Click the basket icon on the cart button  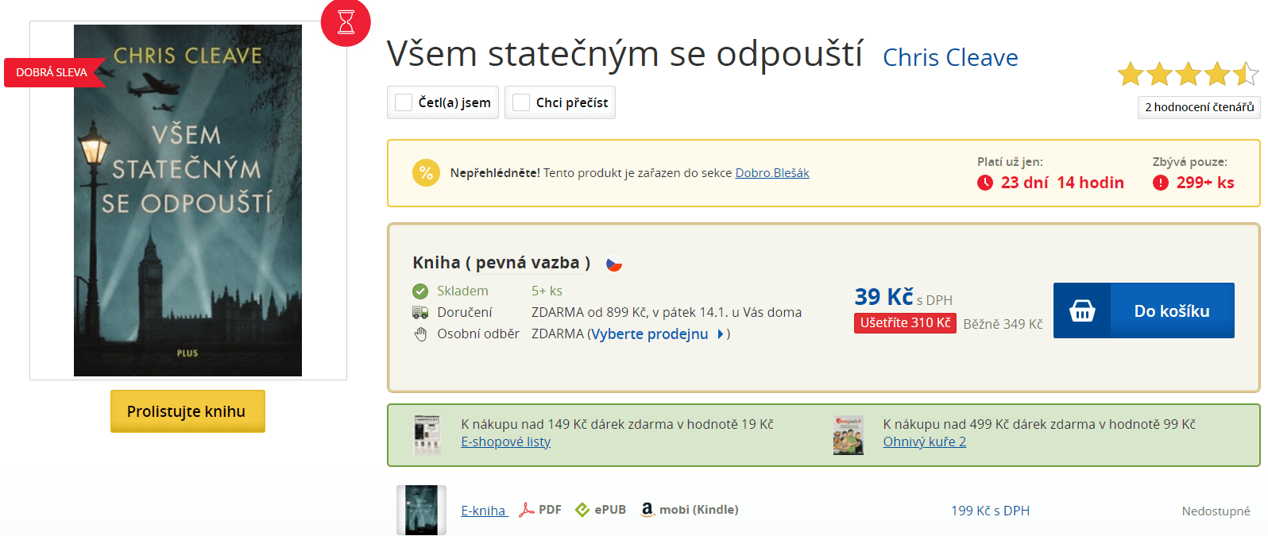(x=1082, y=310)
